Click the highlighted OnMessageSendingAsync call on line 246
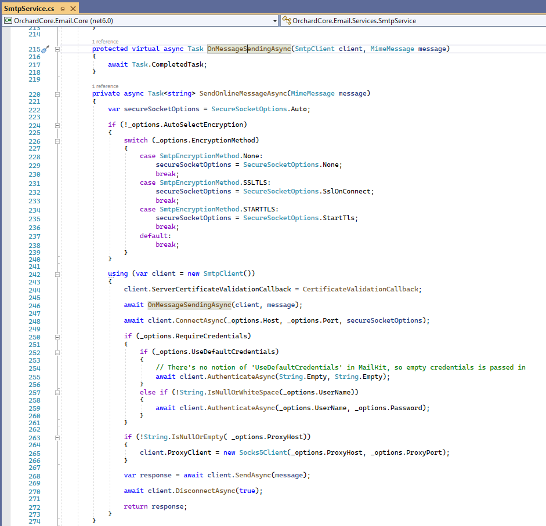 [x=189, y=305]
